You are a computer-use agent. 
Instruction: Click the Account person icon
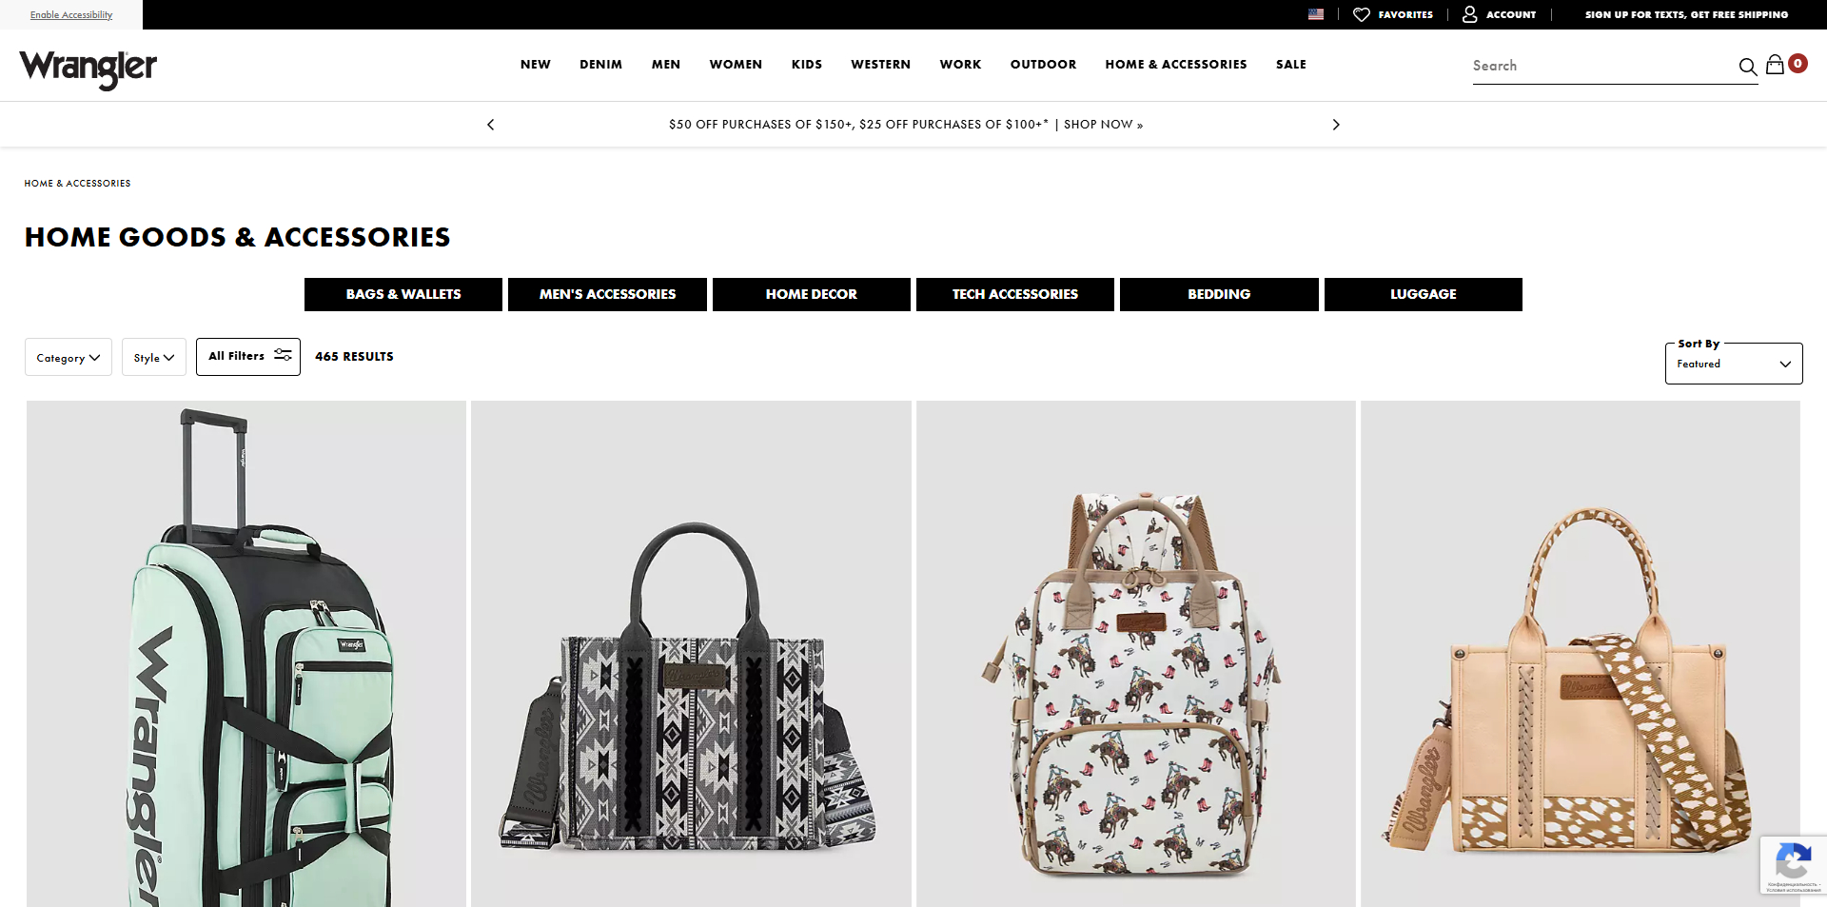[x=1470, y=14]
